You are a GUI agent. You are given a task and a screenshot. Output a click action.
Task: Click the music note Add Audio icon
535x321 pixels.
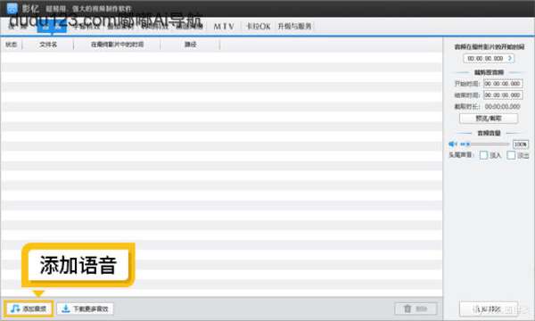click(x=15, y=309)
